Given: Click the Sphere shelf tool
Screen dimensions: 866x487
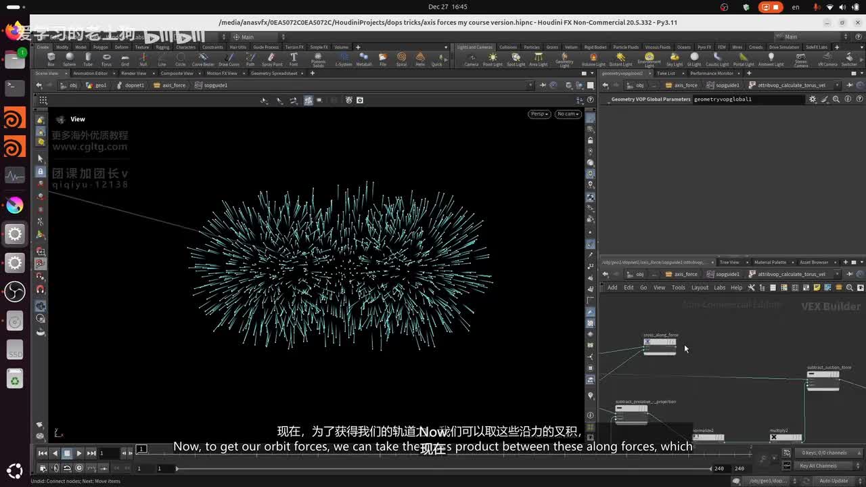Looking at the screenshot, I should 69,59.
